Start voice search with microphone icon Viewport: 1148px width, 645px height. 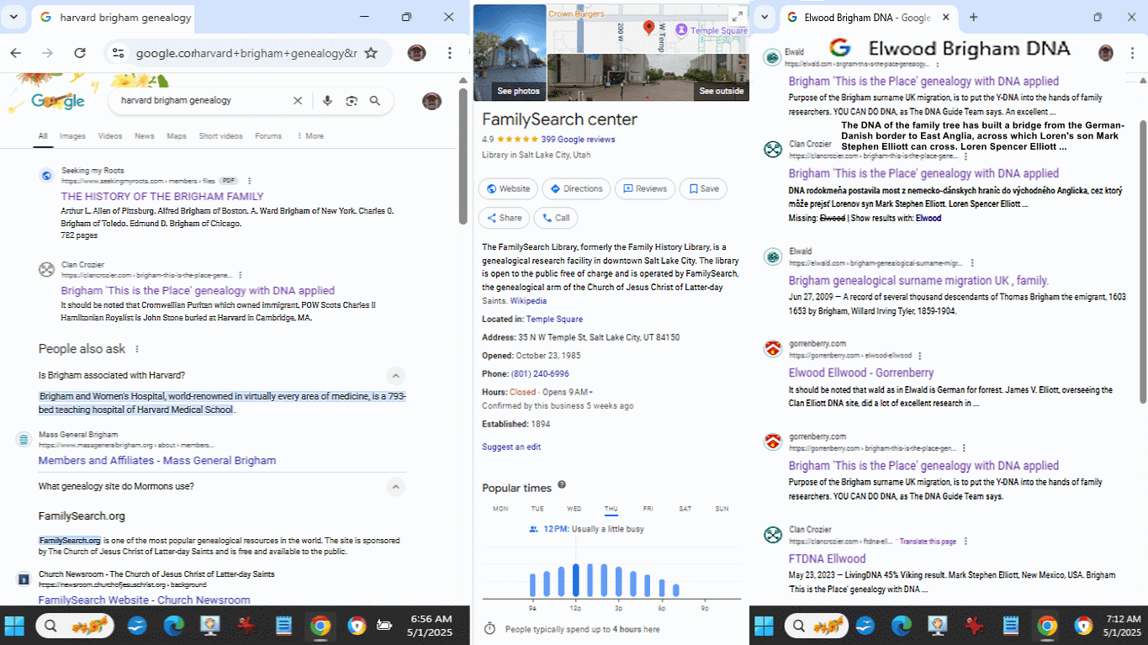pyautogui.click(x=327, y=101)
